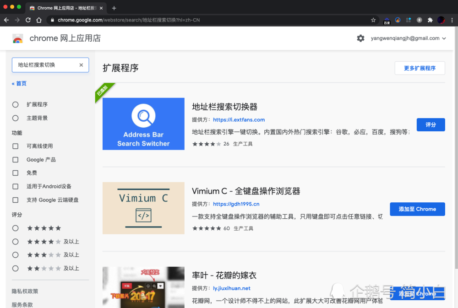Open the Extensions puzzle-piece menu
The width and height of the screenshot is (458, 308).
(430, 20)
